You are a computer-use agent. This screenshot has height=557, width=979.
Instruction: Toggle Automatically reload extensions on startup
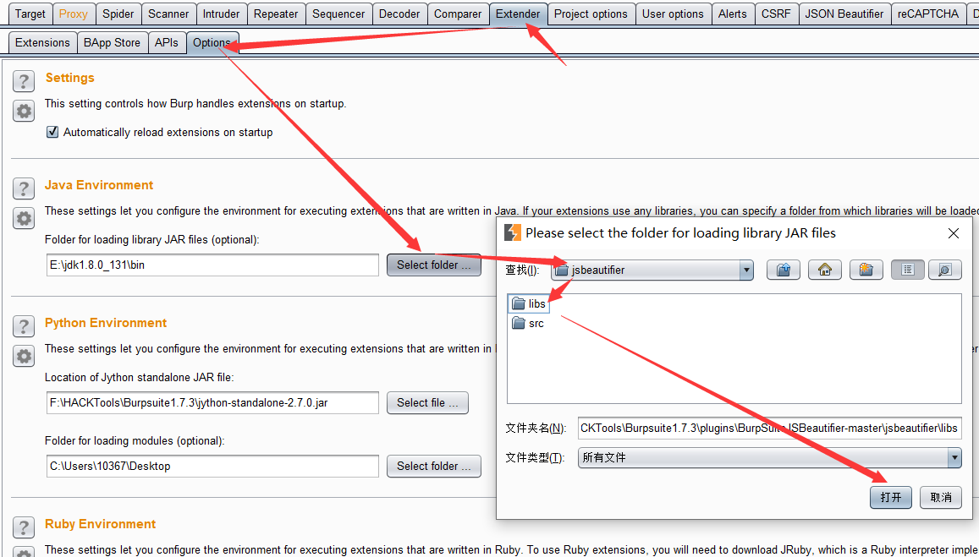tap(52, 132)
